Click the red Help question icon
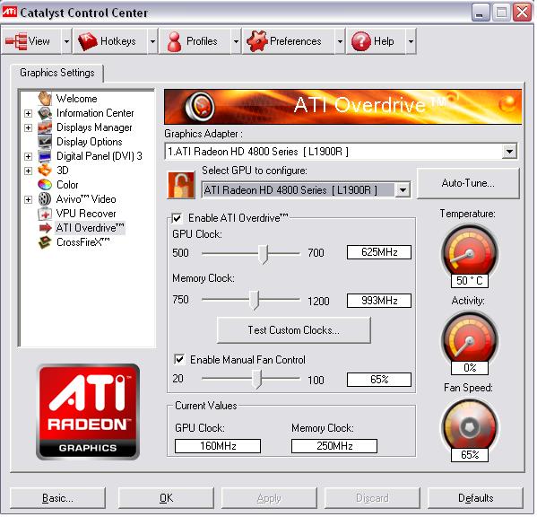This screenshot has height=517, width=537. point(361,41)
